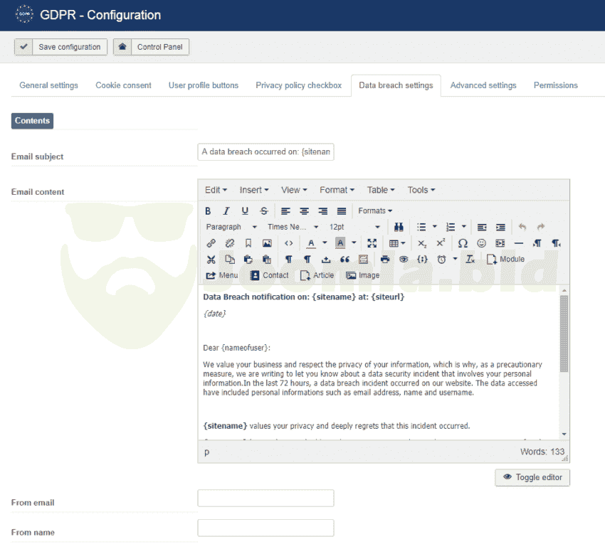This screenshot has height=549, width=605.
Task: Click the find and replace binoculars icon
Action: click(399, 227)
